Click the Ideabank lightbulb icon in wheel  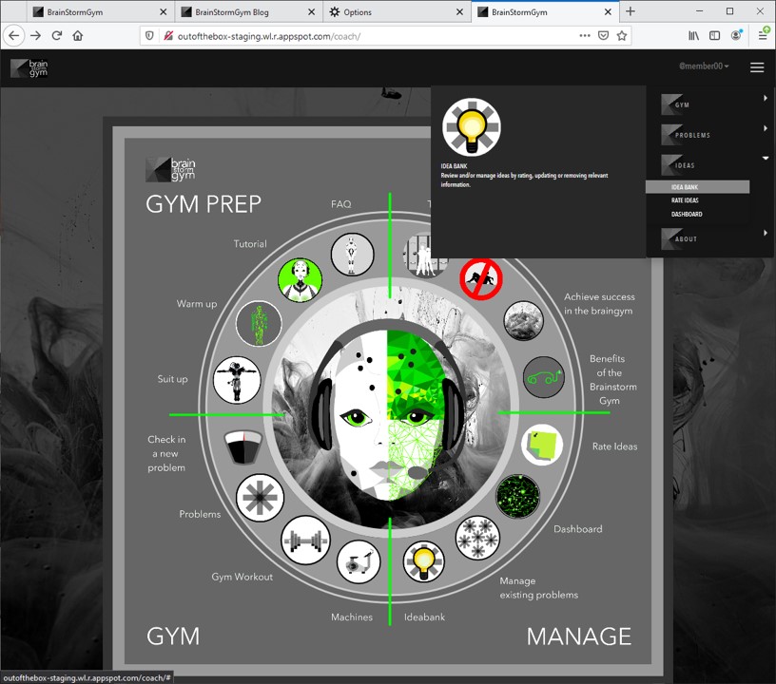[x=423, y=560]
